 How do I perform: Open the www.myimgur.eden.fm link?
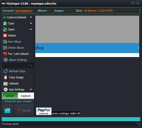click(67, 113)
